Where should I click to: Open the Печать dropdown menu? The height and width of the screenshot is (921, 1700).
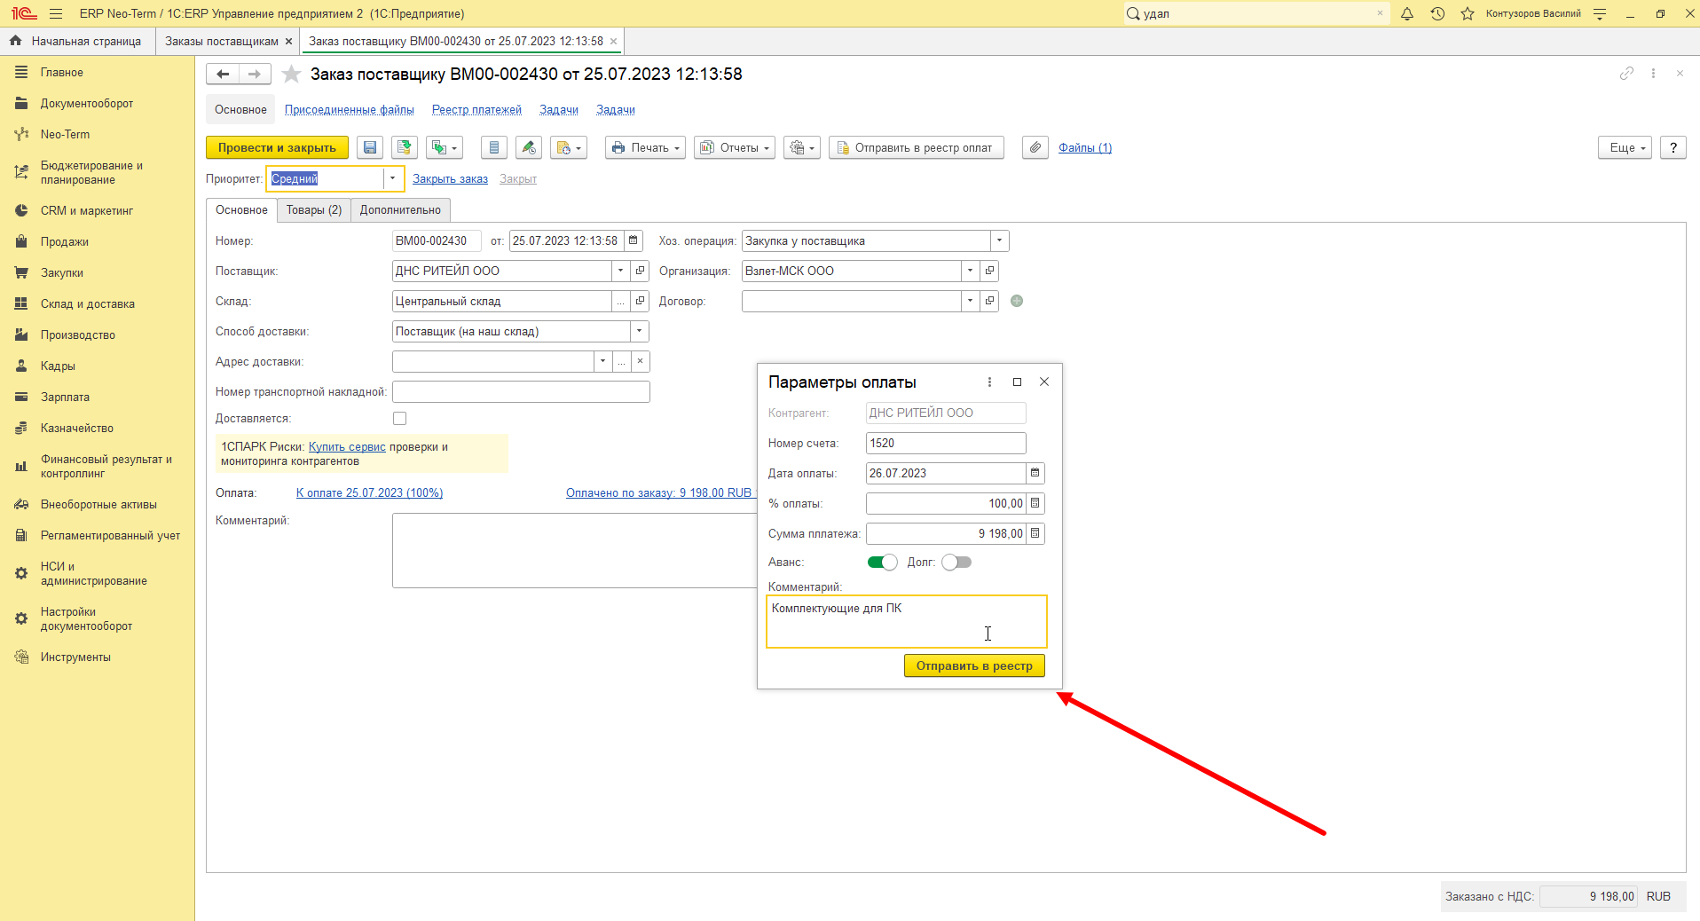(x=646, y=147)
